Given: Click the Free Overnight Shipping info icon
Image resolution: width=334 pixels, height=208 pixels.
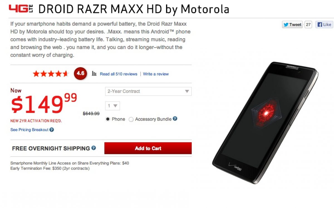Looking at the screenshot, I should (x=94, y=148).
